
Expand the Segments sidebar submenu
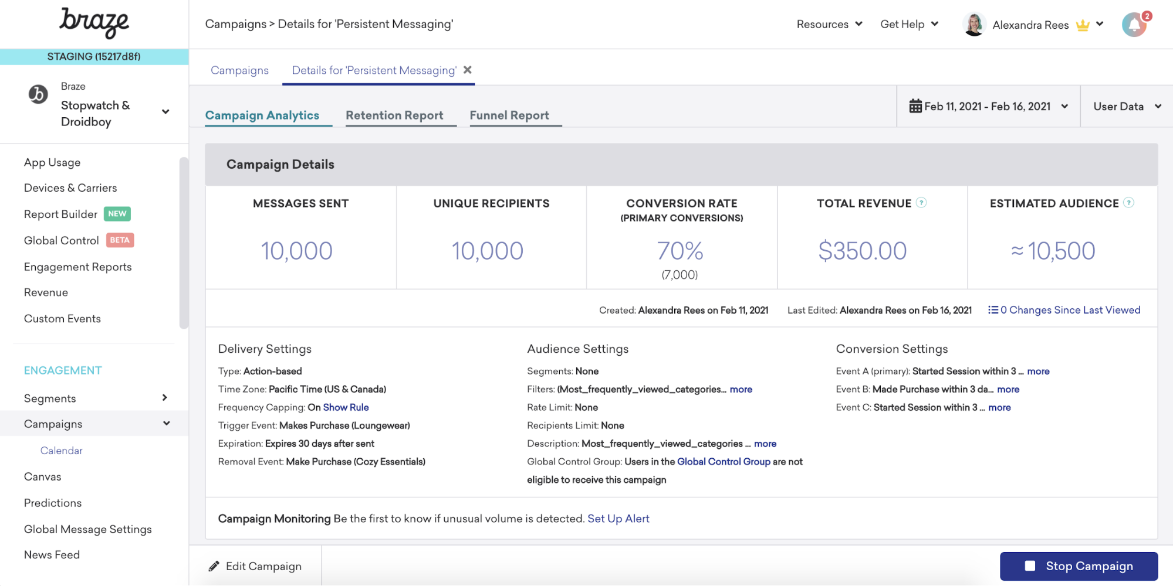point(165,398)
